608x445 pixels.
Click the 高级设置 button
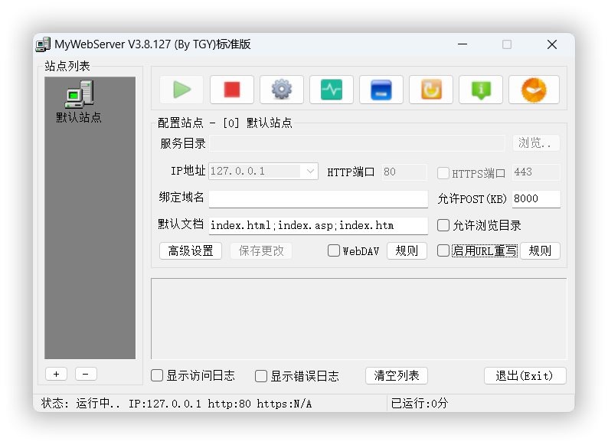(x=191, y=250)
